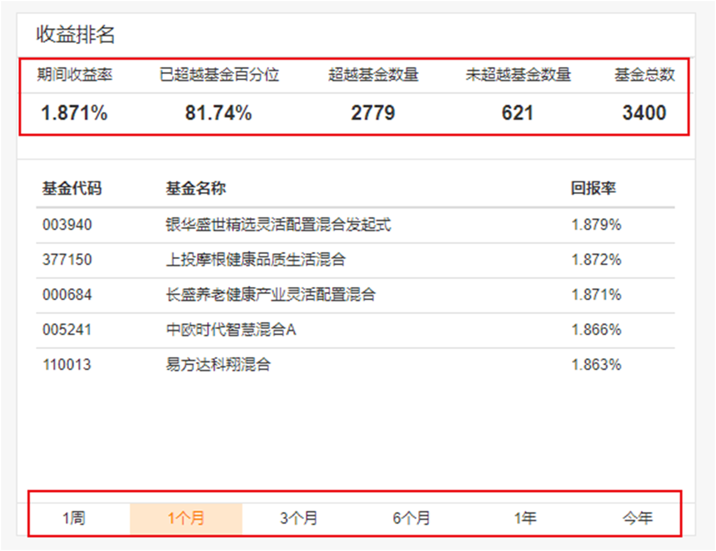Click the 已超越基金百分位 label

pyautogui.click(x=219, y=75)
